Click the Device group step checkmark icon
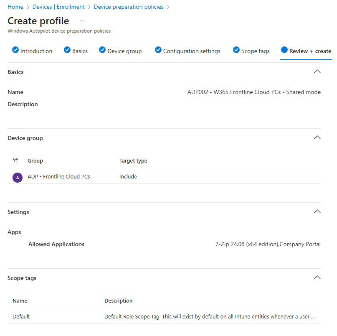 (x=102, y=50)
